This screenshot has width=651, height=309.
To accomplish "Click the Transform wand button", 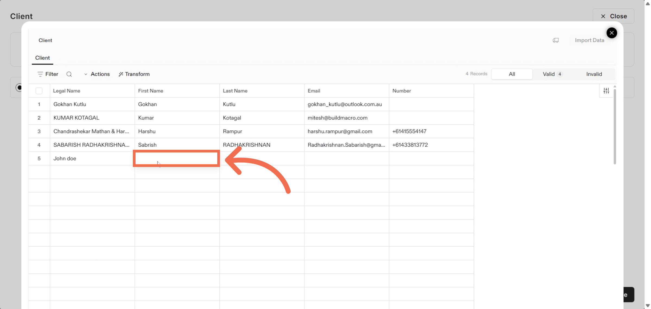I will pyautogui.click(x=134, y=74).
